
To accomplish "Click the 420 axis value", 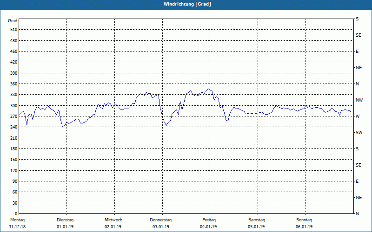I will tap(13, 62).
